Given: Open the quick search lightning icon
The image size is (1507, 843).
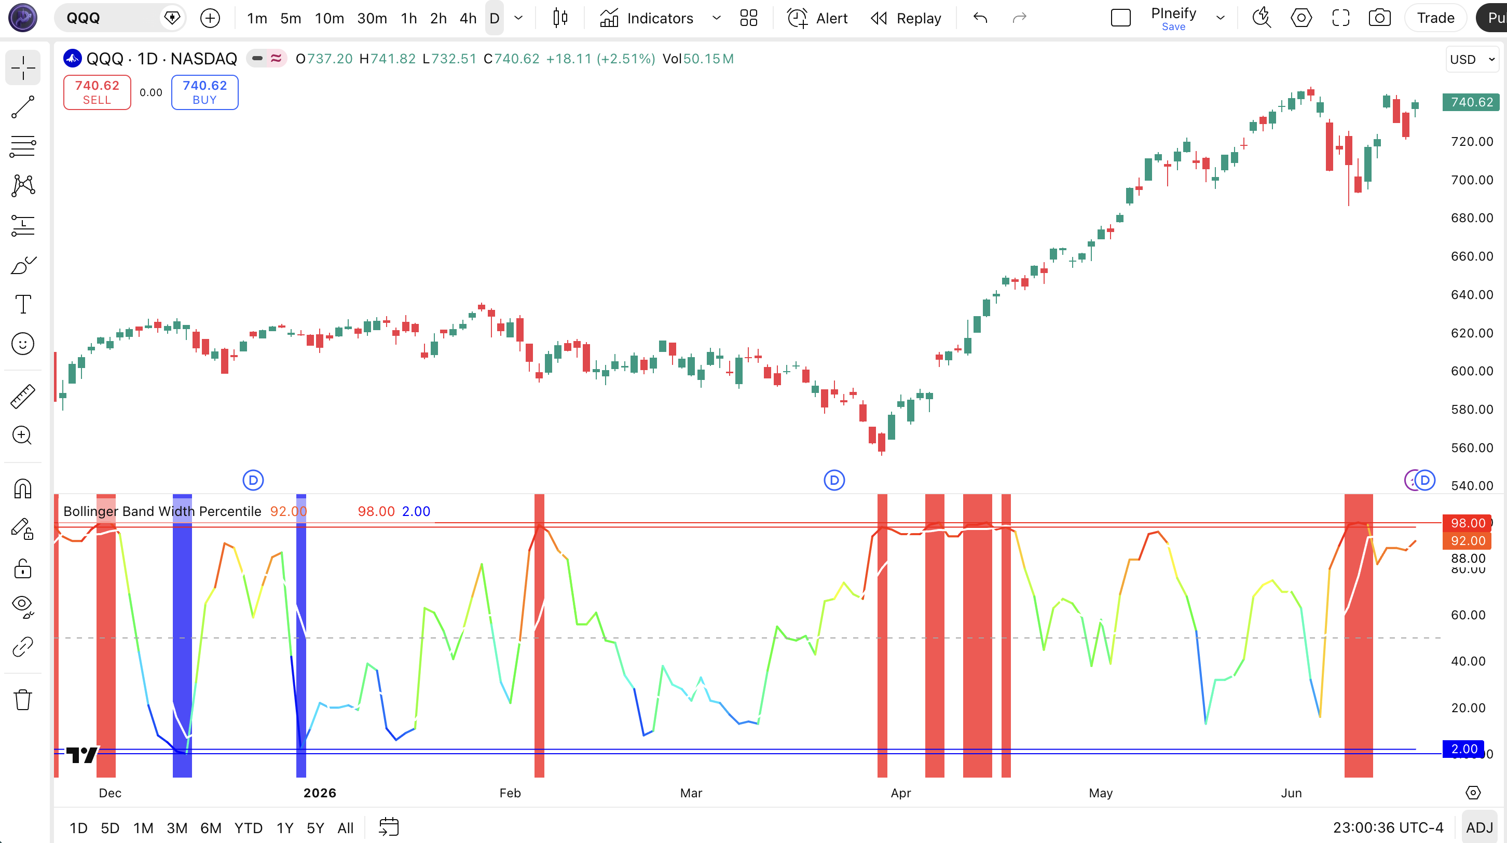Looking at the screenshot, I should click(1262, 18).
